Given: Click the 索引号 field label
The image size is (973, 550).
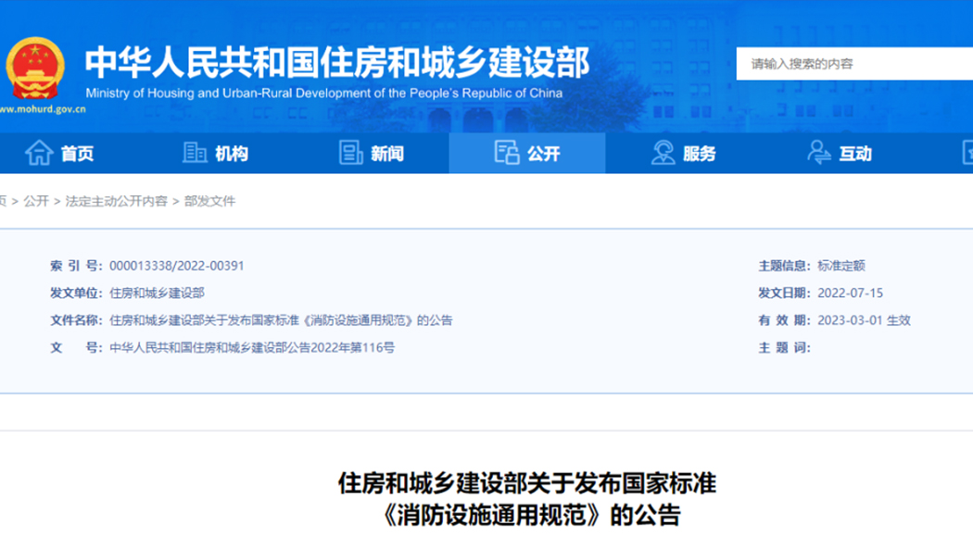Looking at the screenshot, I should click(76, 266).
